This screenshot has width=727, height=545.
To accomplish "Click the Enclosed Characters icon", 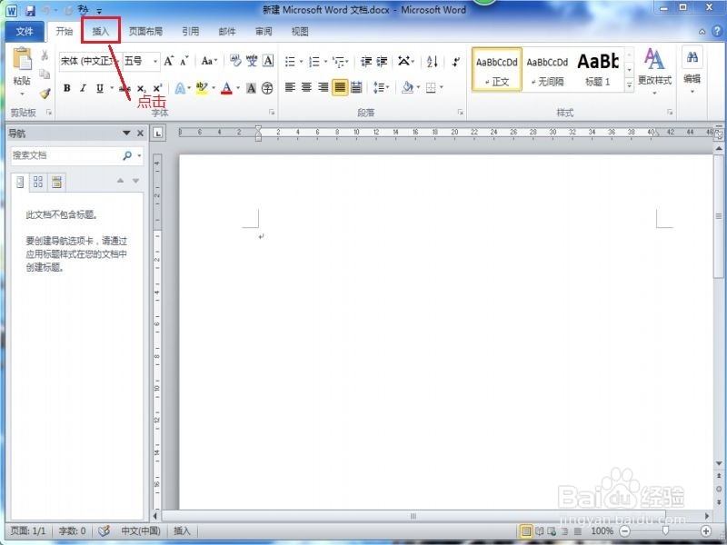I will pos(267,88).
